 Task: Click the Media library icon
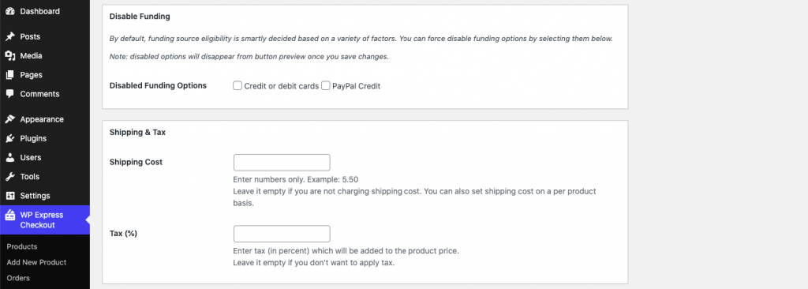[x=9, y=56]
